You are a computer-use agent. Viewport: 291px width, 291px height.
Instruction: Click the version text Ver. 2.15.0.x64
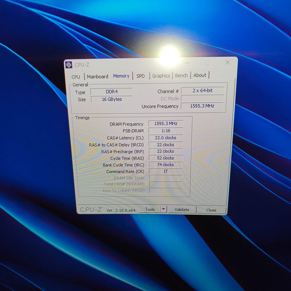[x=121, y=210]
